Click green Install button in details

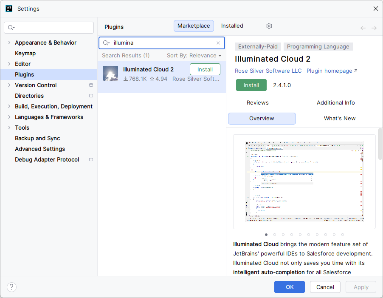coord(251,85)
